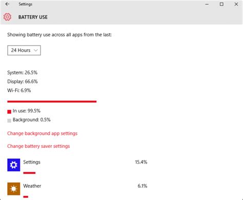
Task: Click the red In use legend square
Action: (9, 112)
